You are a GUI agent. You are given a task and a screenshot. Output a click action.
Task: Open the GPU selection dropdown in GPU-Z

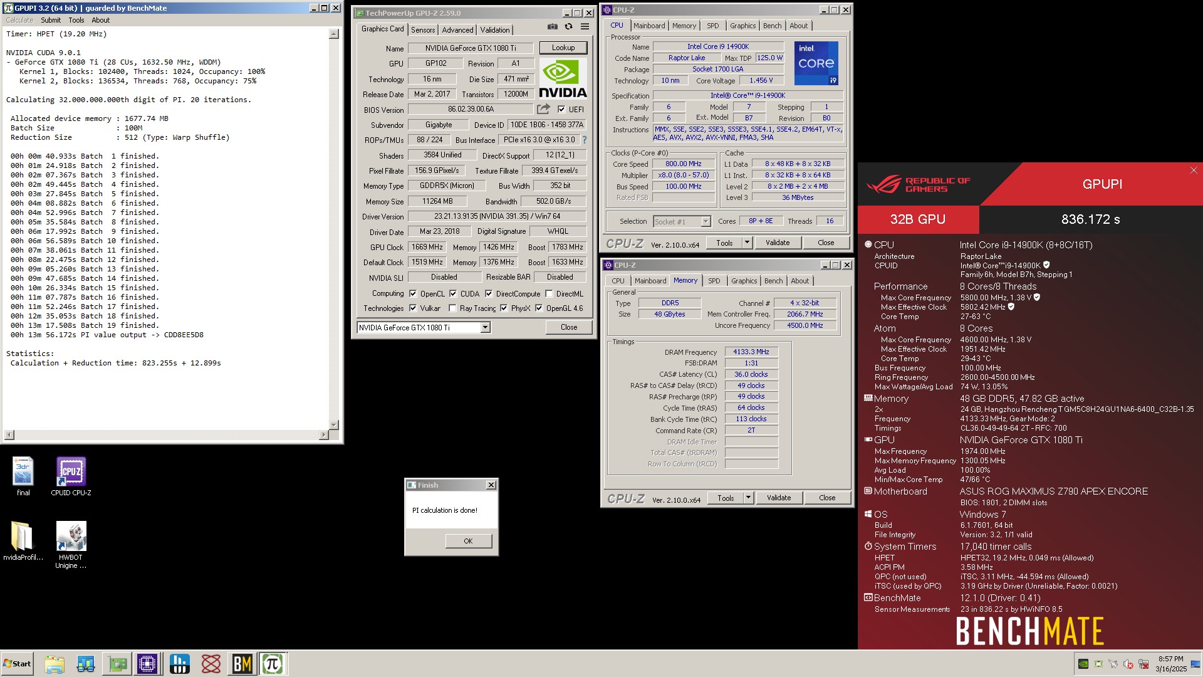tap(485, 328)
